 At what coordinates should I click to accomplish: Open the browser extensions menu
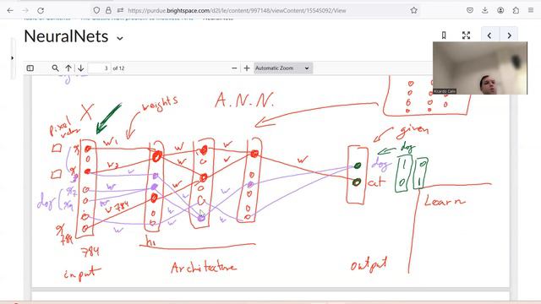516,10
